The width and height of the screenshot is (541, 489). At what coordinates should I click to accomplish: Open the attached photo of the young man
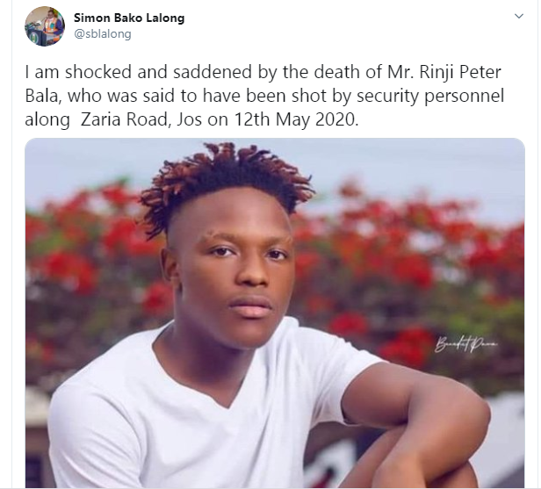point(275,313)
